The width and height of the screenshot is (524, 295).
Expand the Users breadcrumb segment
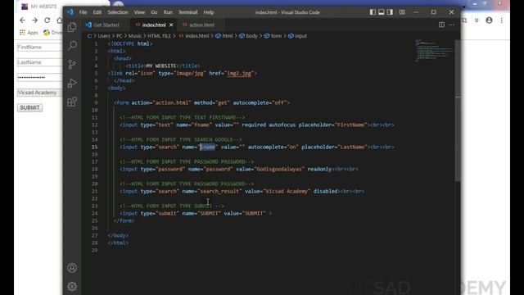(104, 36)
